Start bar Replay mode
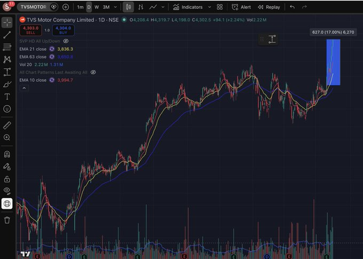 coord(269,7)
